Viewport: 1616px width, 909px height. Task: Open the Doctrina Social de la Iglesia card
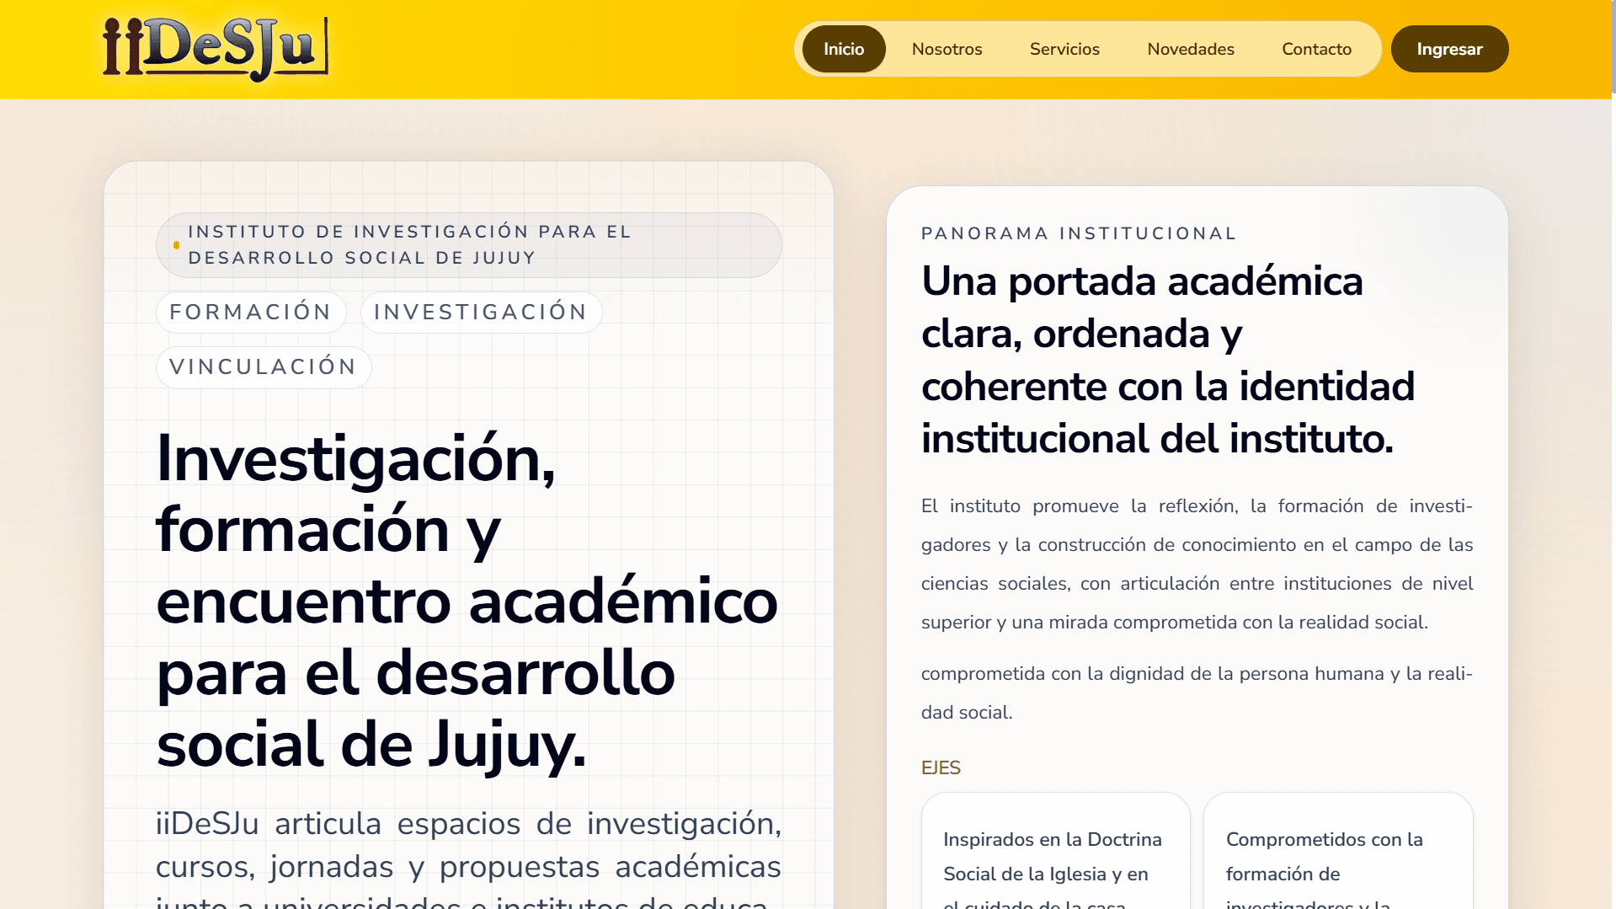click(1055, 851)
